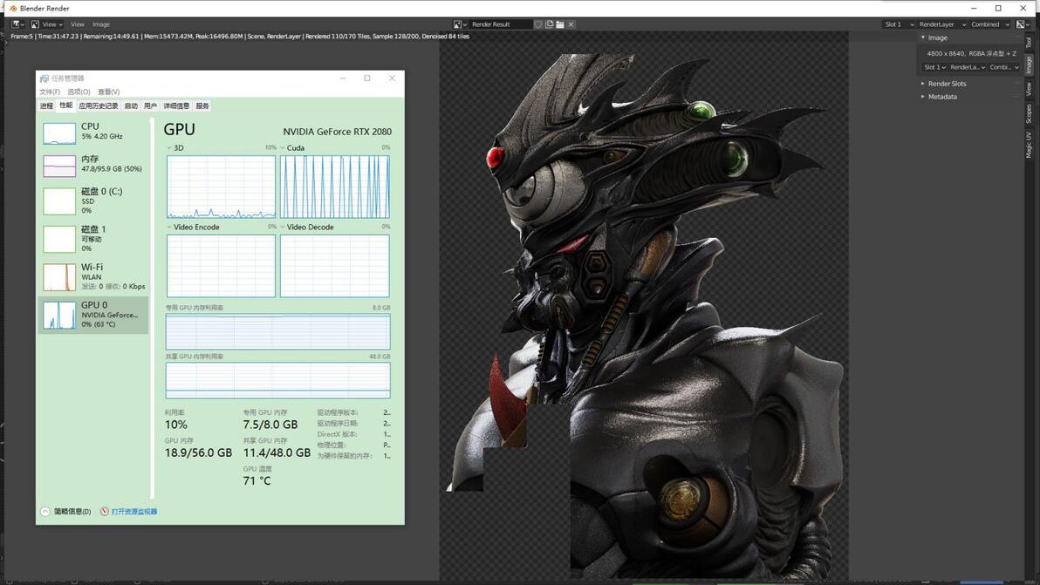Click the 共享 GPU 内存利用率 shared memory graph

(278, 380)
